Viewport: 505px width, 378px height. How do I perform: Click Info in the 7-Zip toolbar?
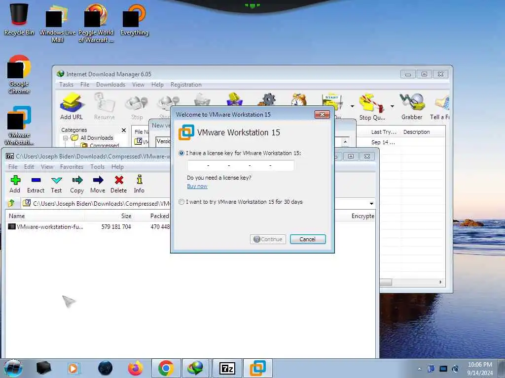point(139,184)
